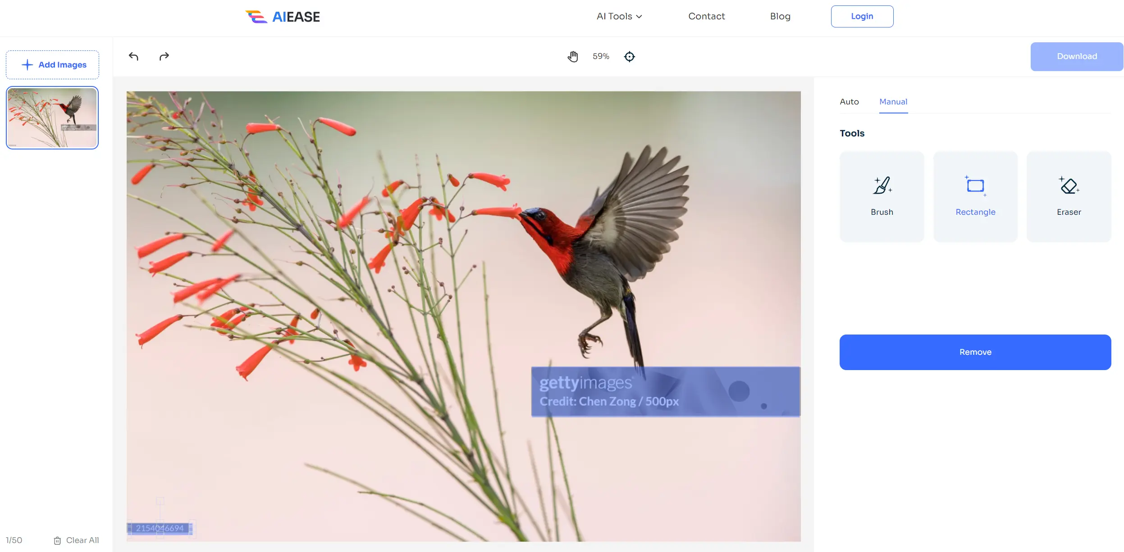Image resolution: width=1124 pixels, height=552 pixels.
Task: Expand the Tools panel section
Action: [852, 132]
